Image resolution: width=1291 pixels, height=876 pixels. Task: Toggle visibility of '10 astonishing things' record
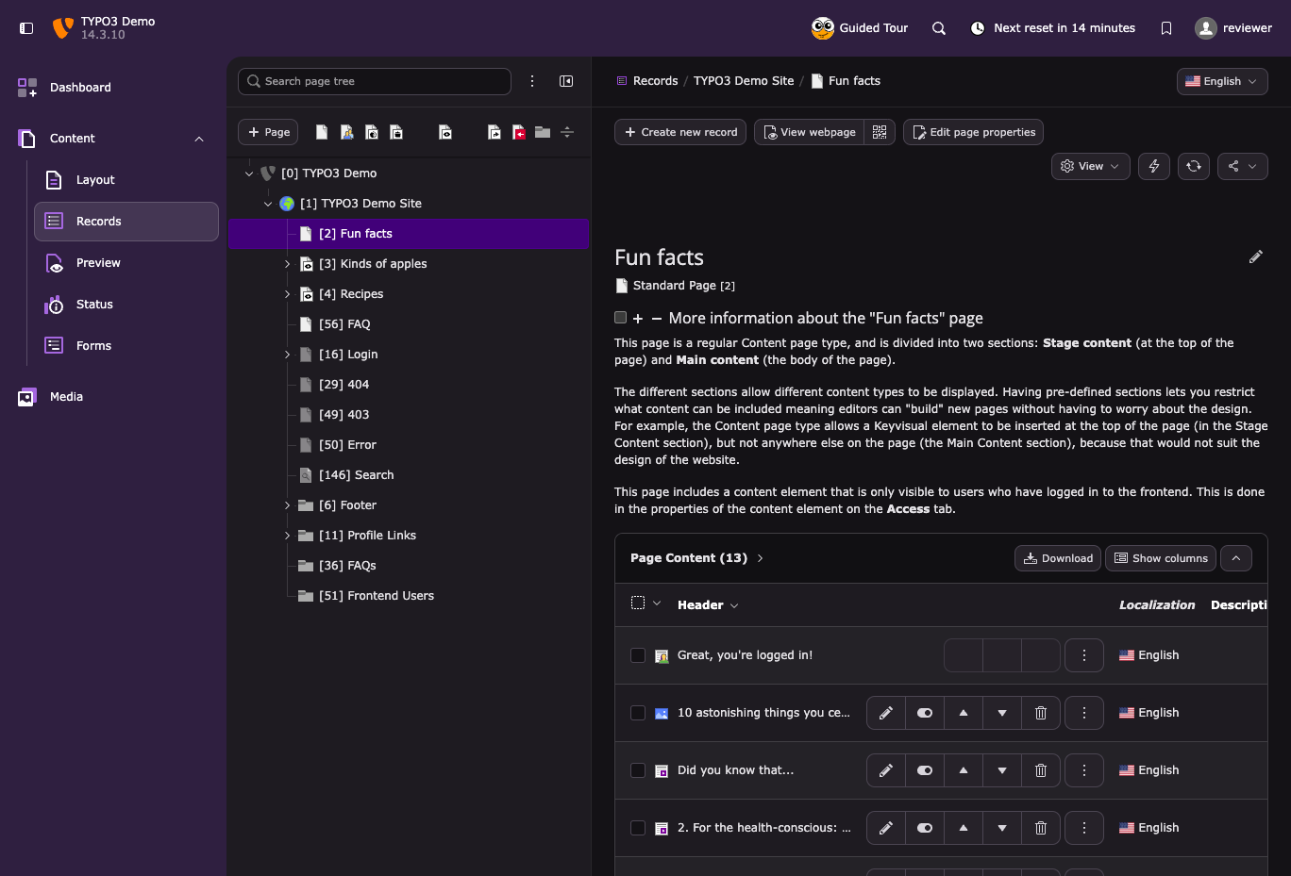coord(925,713)
